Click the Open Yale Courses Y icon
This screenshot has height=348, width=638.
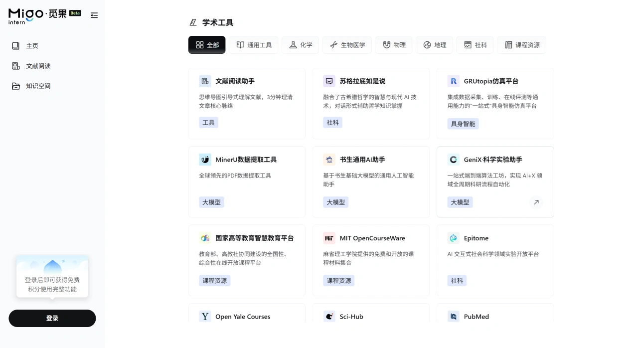point(205,317)
